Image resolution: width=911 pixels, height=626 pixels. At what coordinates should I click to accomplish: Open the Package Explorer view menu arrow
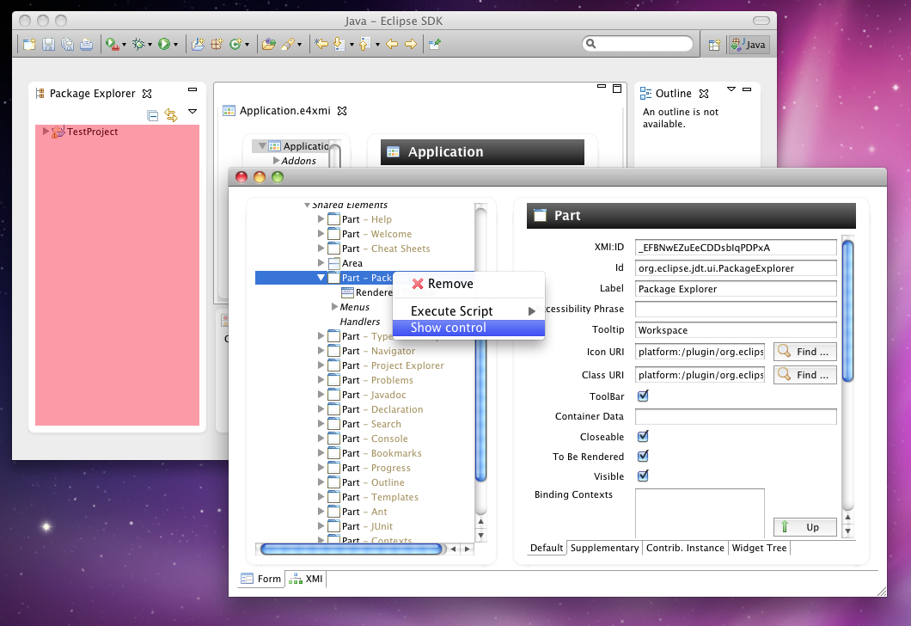pos(193,112)
